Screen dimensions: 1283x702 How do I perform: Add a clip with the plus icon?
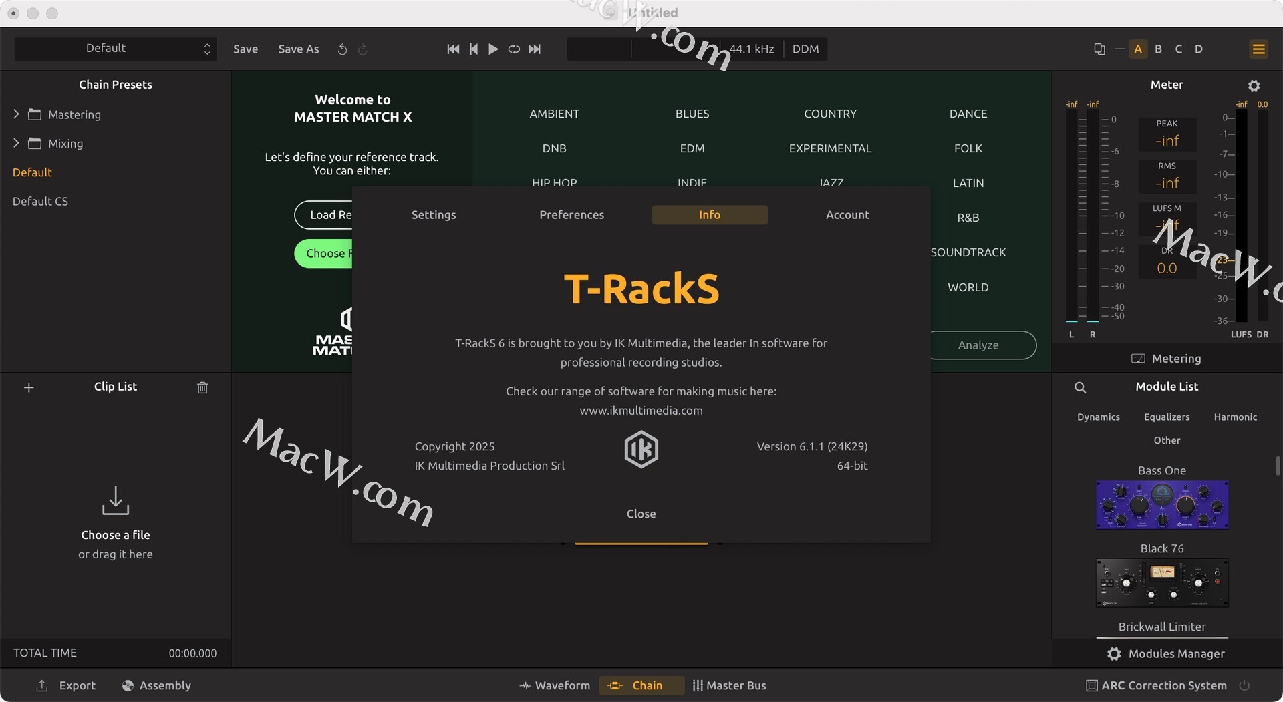click(29, 387)
